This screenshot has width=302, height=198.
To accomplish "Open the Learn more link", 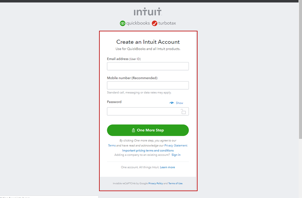I will coord(167,167).
